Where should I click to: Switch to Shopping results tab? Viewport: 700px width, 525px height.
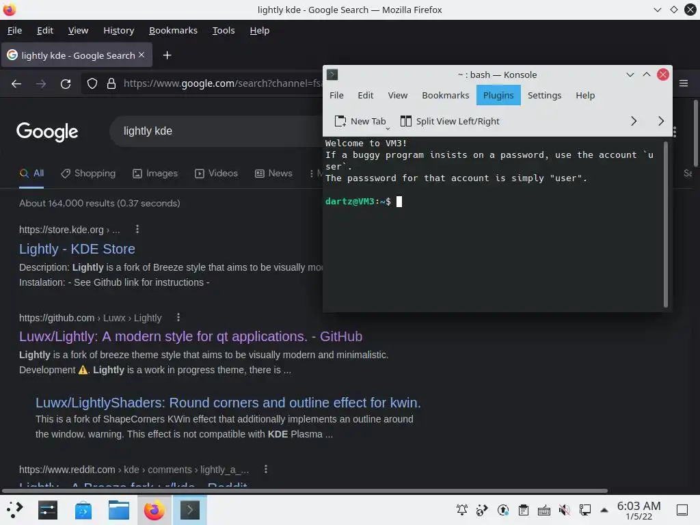click(x=88, y=173)
